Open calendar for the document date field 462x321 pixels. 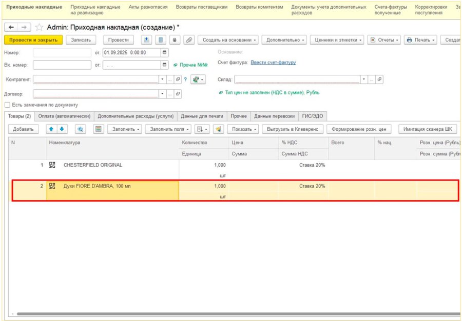165,53
